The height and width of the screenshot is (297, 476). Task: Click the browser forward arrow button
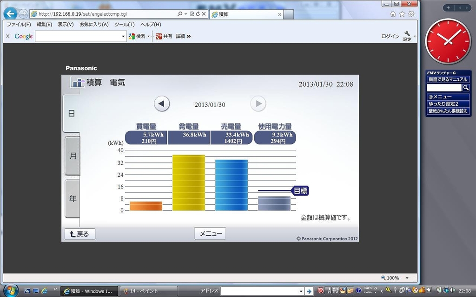(x=23, y=13)
